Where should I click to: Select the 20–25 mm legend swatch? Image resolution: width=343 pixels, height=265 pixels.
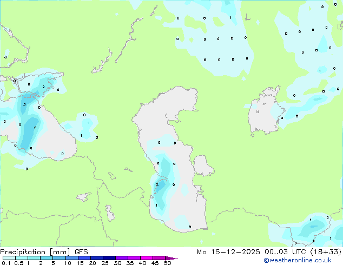pyautogui.click(x=97, y=258)
